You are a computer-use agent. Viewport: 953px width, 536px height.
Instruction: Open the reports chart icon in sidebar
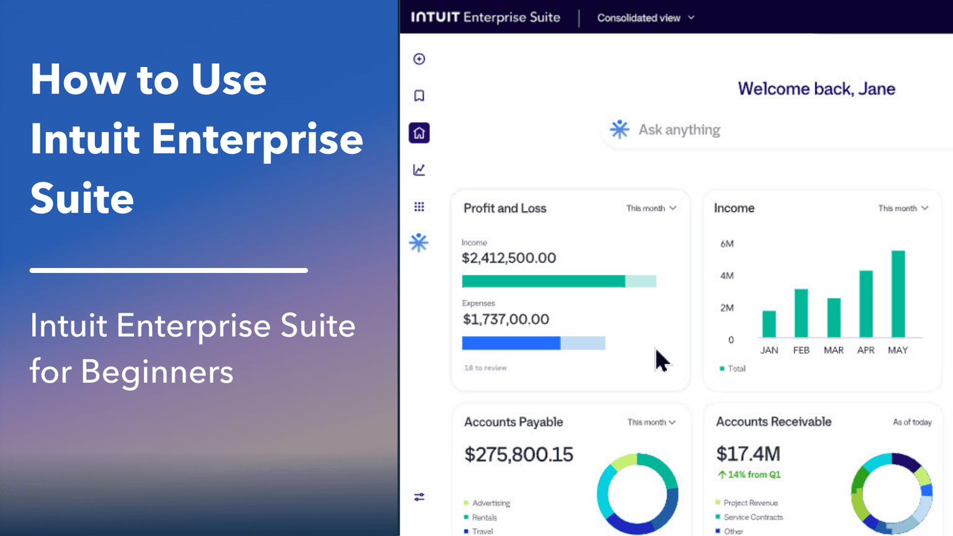(x=419, y=169)
